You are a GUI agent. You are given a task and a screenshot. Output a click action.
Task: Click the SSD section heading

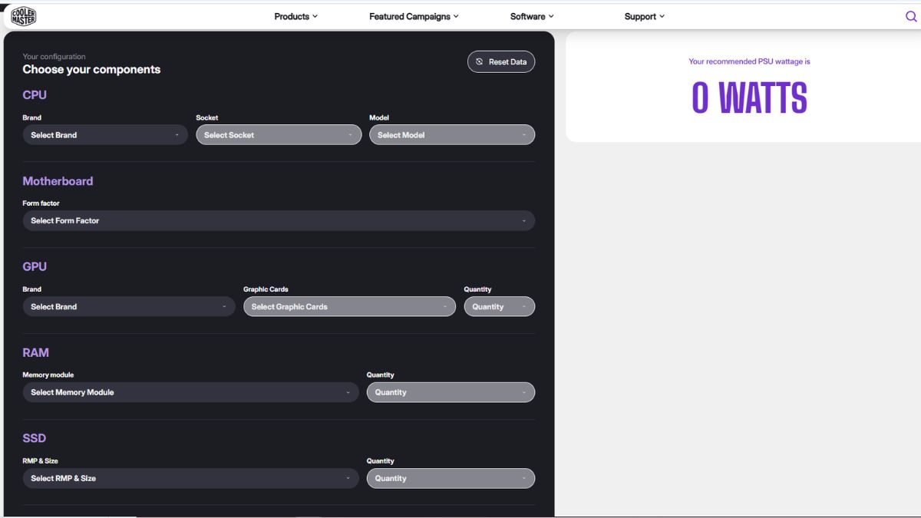34,438
